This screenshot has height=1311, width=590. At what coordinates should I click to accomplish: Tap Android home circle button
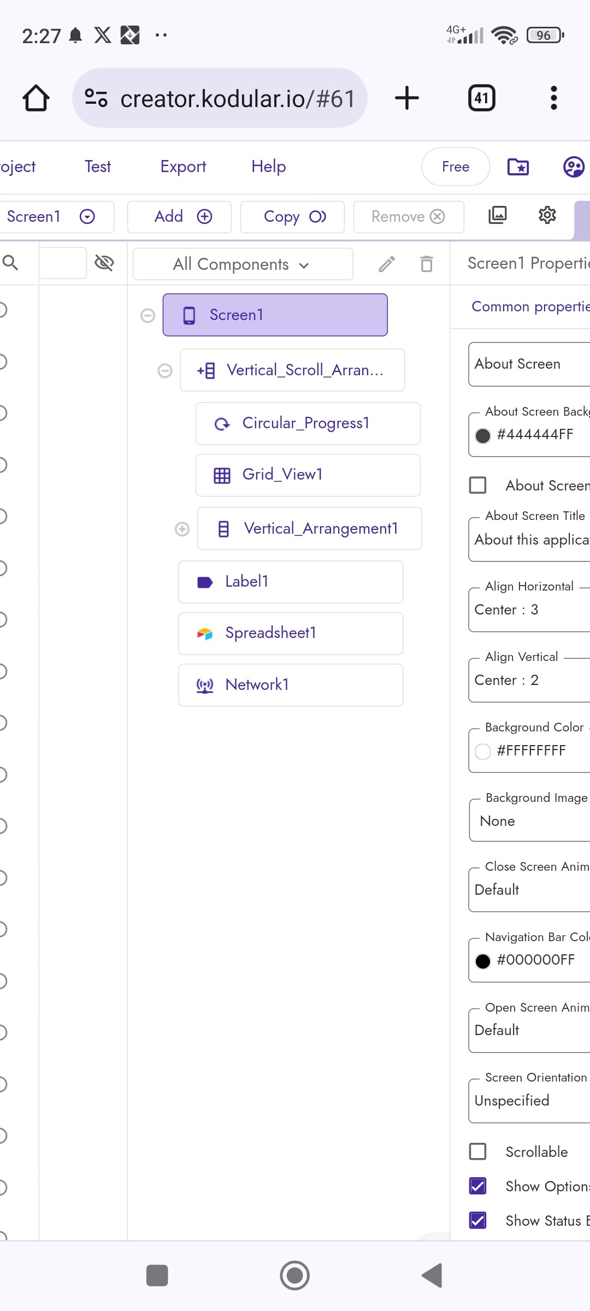click(295, 1275)
